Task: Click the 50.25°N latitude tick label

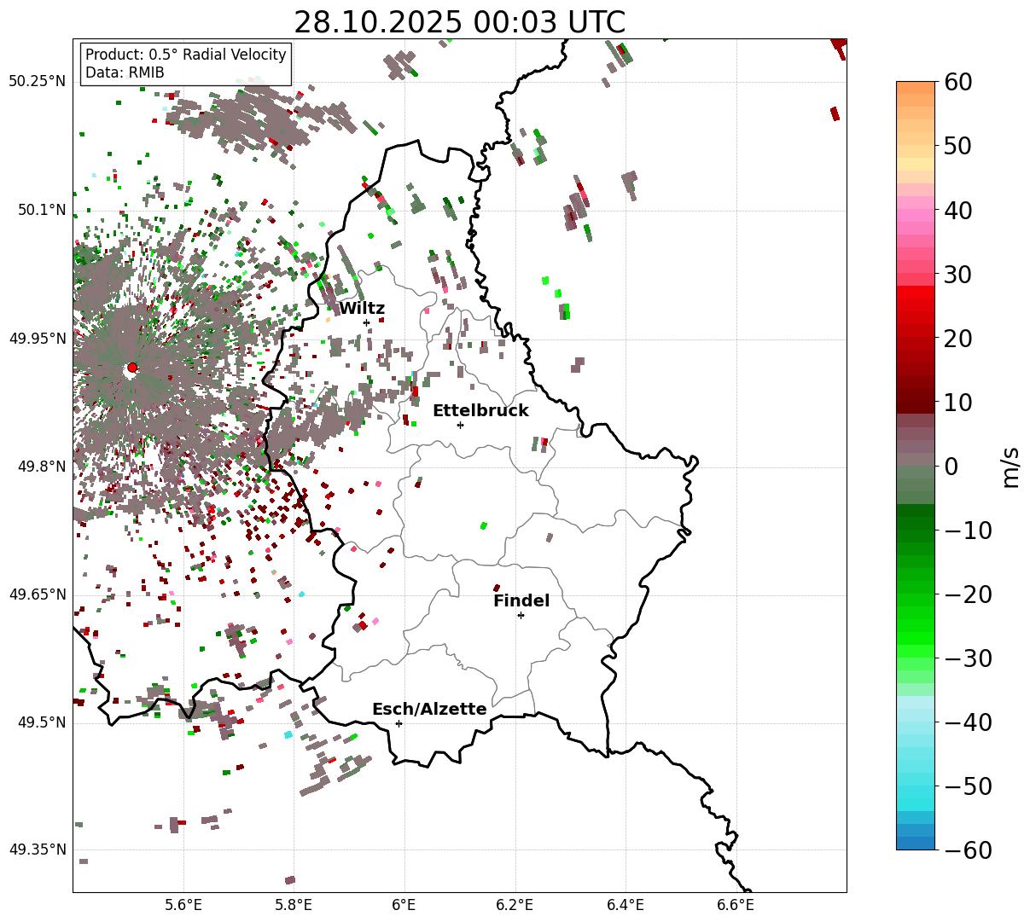Action: (38, 81)
